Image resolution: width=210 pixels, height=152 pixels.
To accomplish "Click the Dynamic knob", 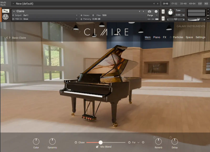I will tap(52, 141).
